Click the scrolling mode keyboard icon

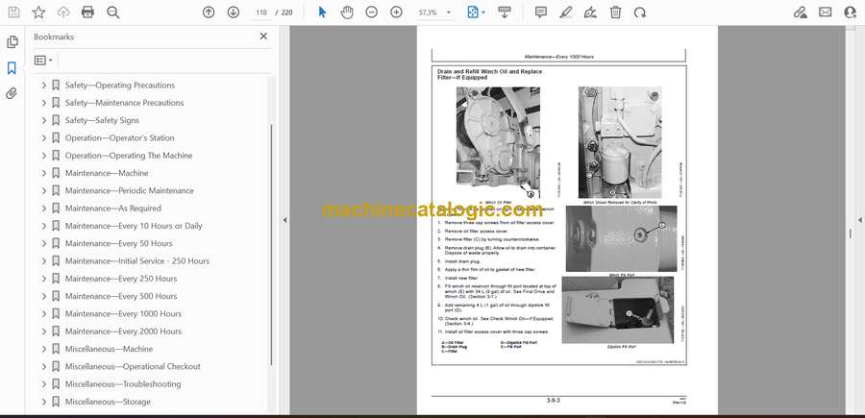click(505, 12)
